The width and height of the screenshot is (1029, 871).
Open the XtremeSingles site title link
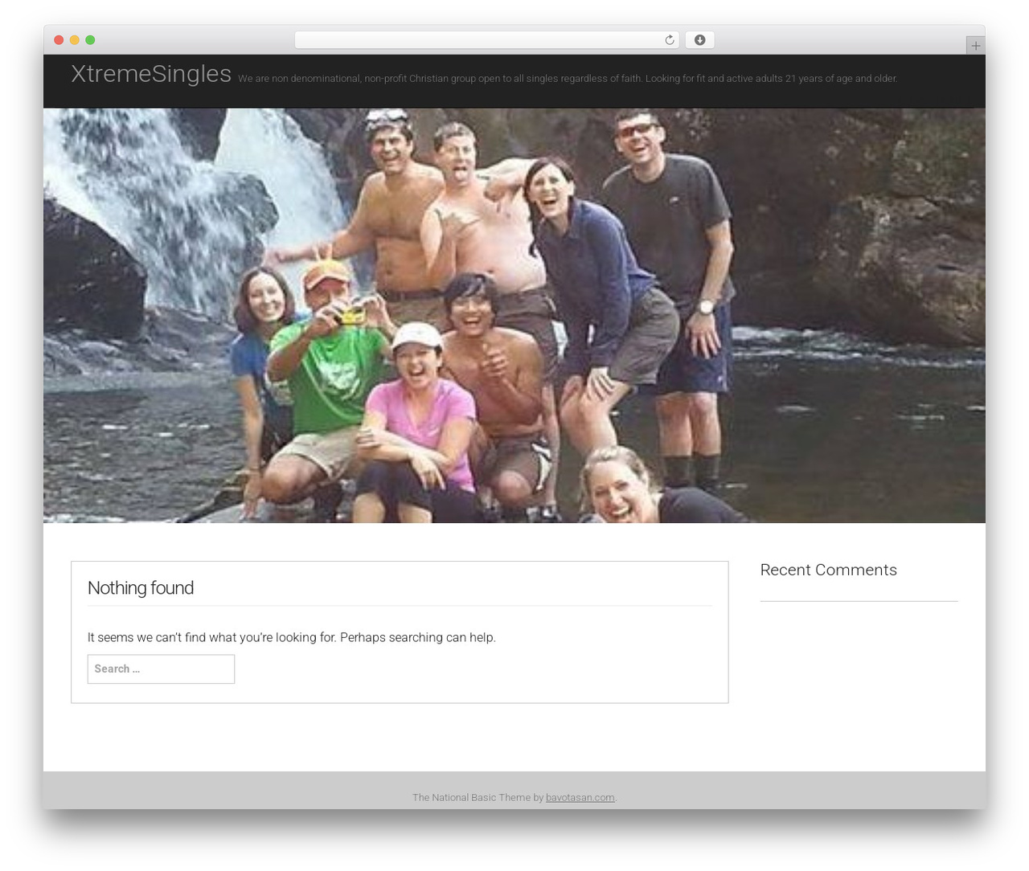point(151,73)
